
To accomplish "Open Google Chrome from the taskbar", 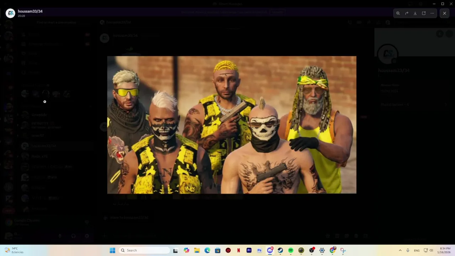I will (x=332, y=250).
